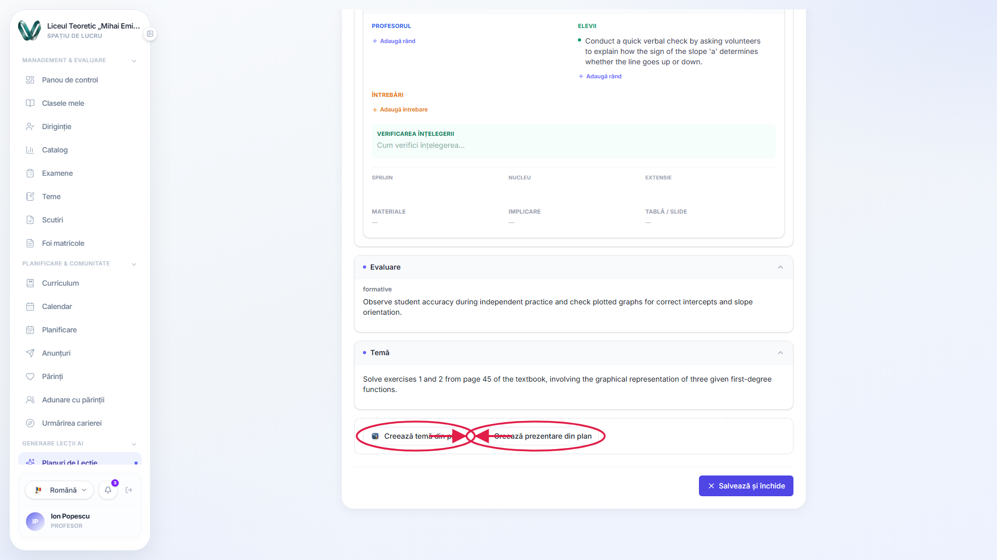
Task: Collapse the sidebar panel icon
Action: (150, 34)
